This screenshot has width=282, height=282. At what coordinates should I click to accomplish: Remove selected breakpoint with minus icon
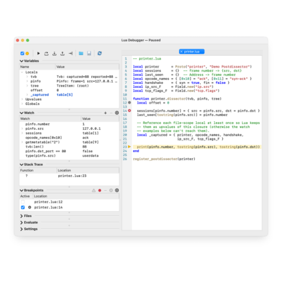106,190
